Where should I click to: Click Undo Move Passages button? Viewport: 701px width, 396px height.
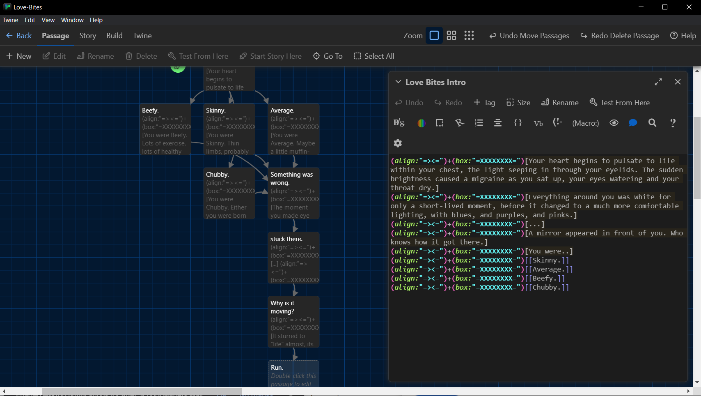(x=529, y=36)
